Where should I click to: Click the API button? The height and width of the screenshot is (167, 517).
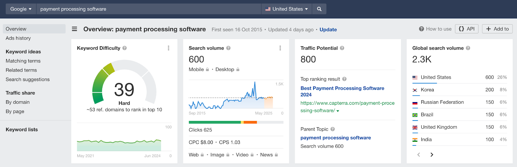click(467, 29)
